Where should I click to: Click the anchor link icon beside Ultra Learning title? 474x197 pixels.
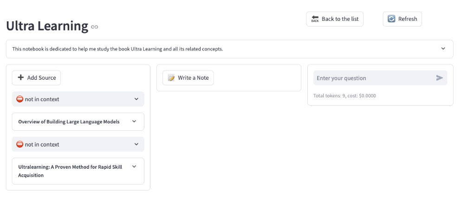click(x=95, y=27)
